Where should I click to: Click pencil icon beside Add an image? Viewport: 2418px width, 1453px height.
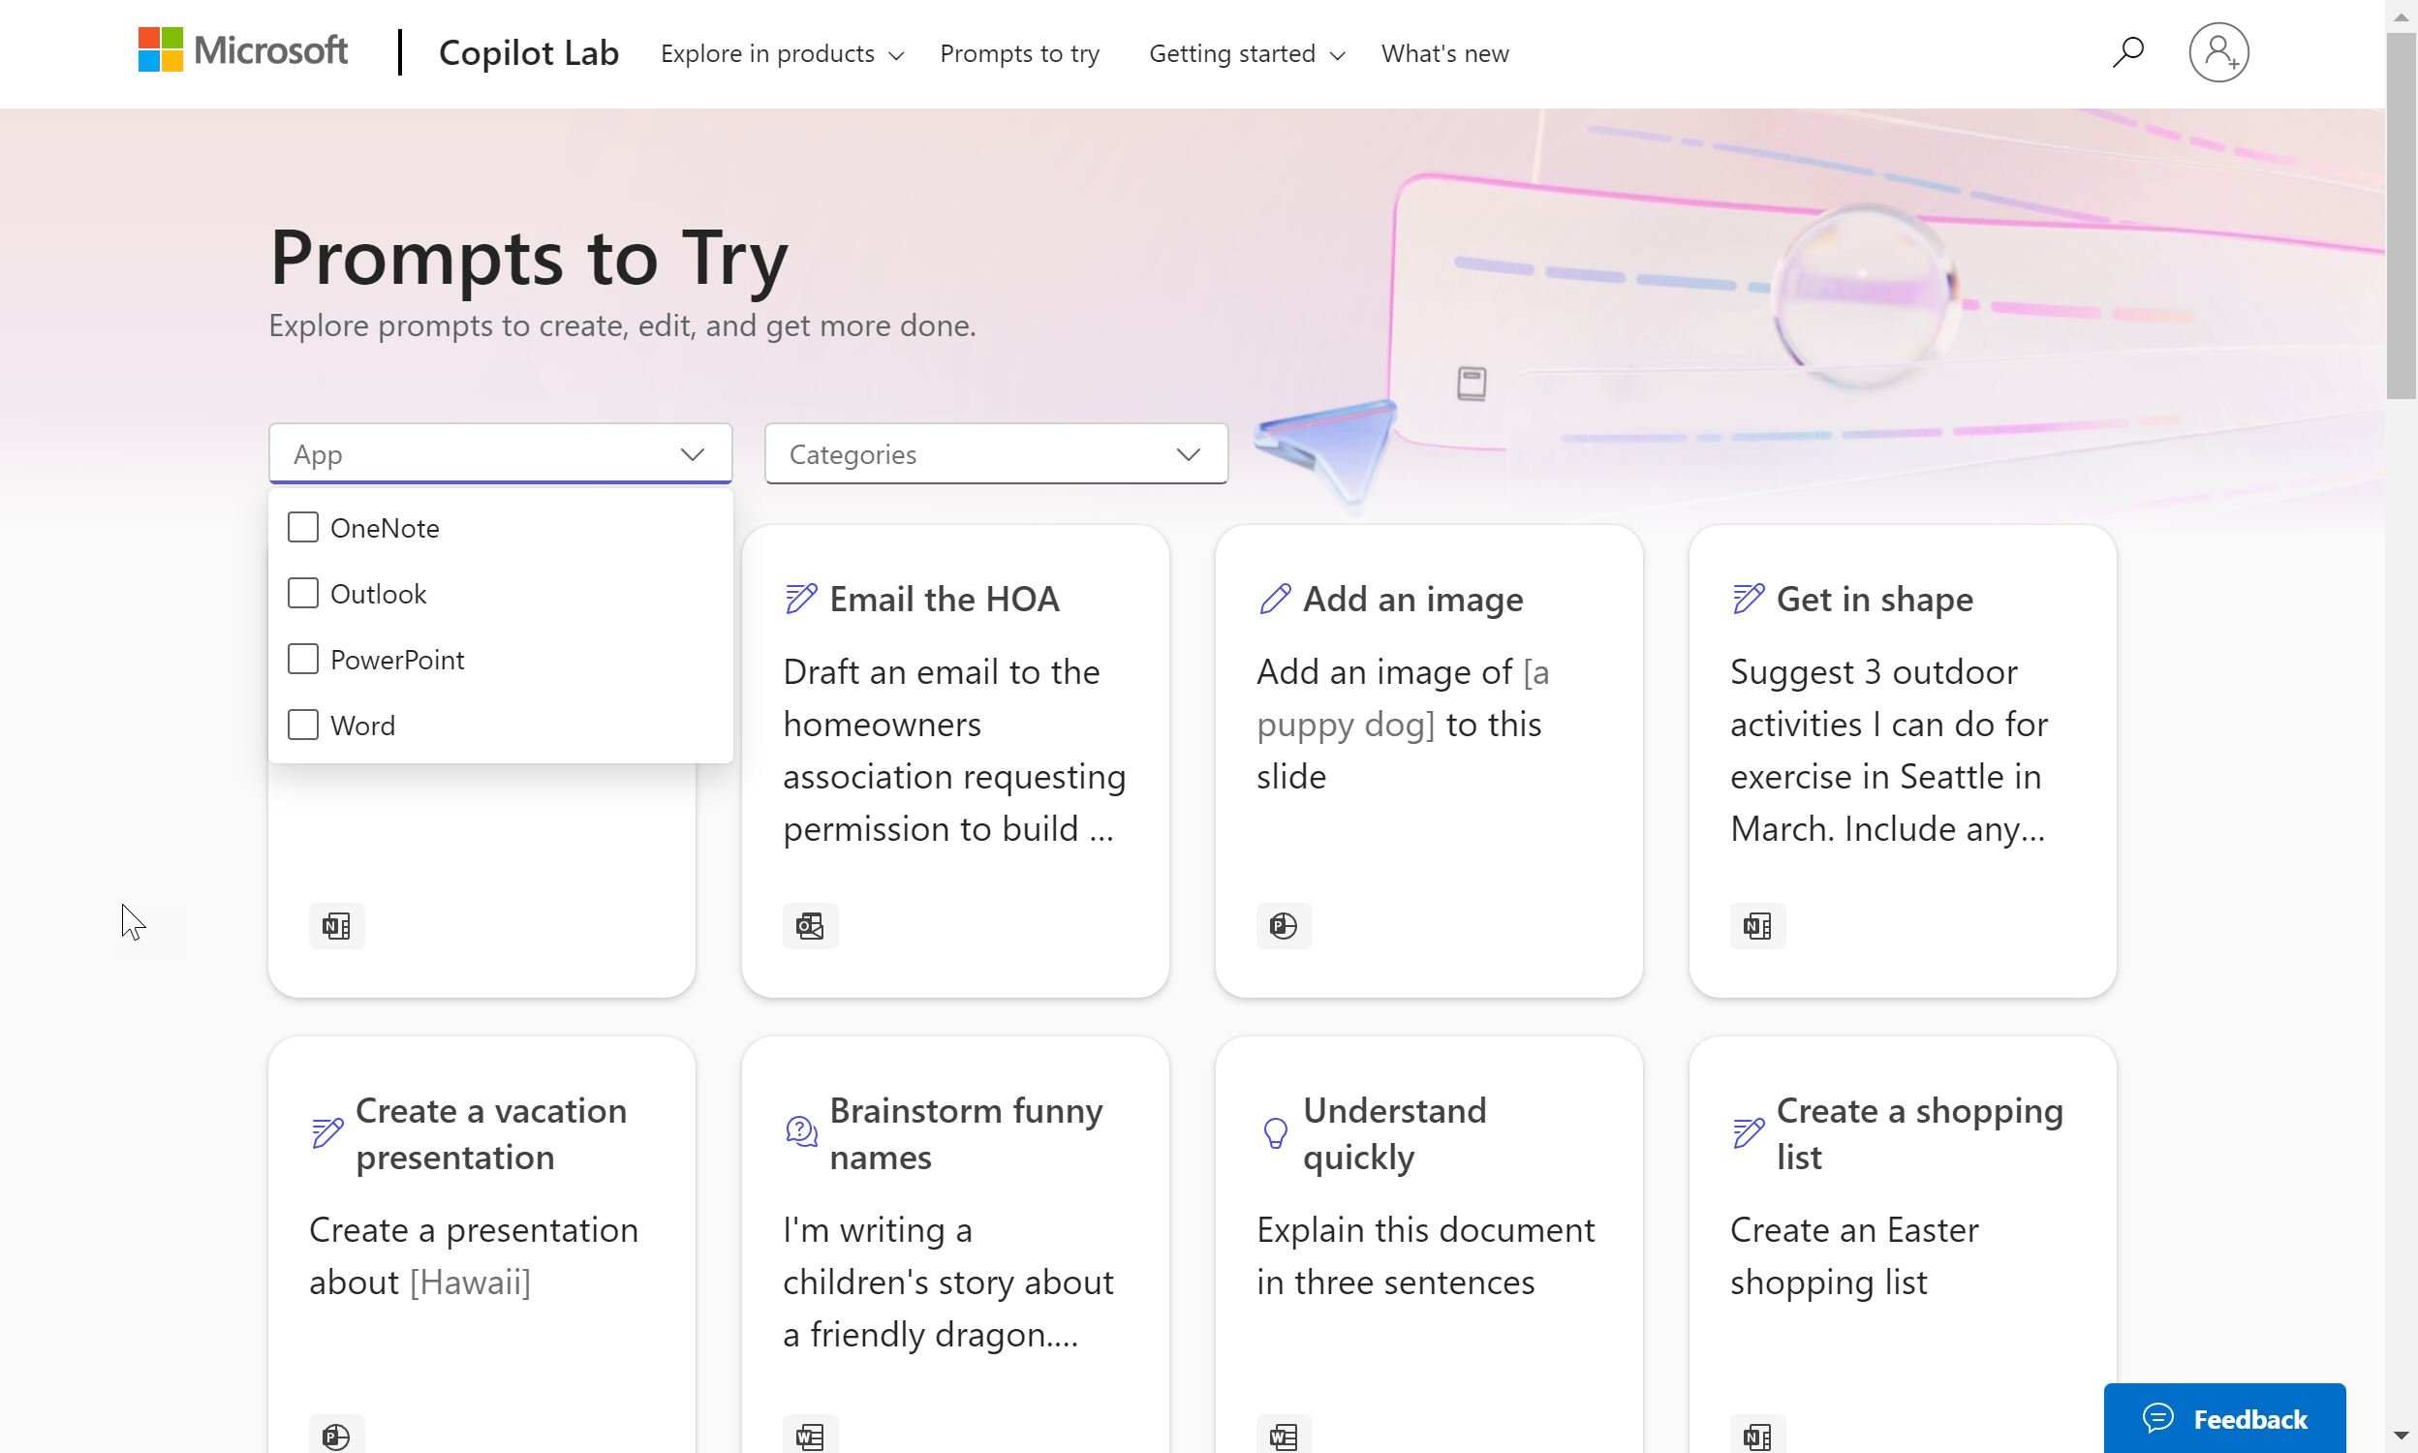1275,599
